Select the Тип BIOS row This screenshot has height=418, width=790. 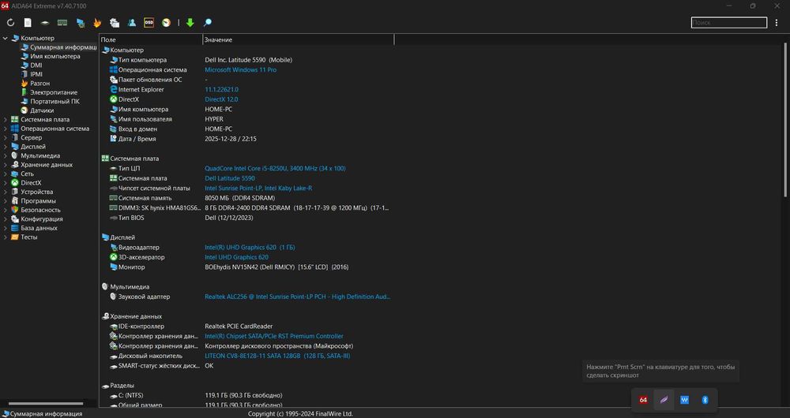pyautogui.click(x=246, y=218)
